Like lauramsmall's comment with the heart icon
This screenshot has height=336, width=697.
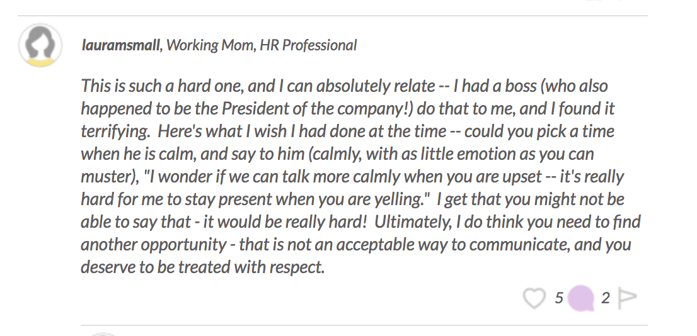click(533, 298)
